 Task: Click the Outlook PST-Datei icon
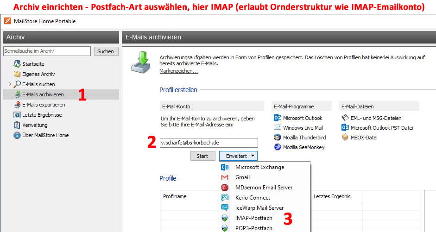[345, 127]
